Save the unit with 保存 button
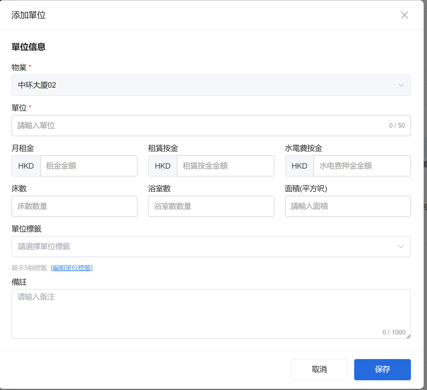 [382, 369]
